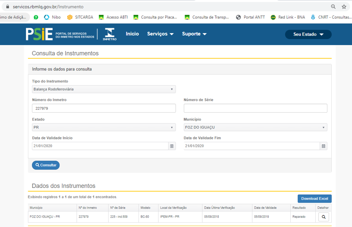Expand the Estado dropdown showing PR
The width and height of the screenshot is (352, 227).
[104, 128]
